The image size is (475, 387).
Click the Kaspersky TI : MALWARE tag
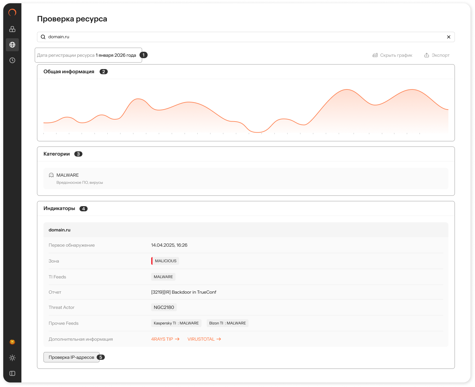(176, 323)
